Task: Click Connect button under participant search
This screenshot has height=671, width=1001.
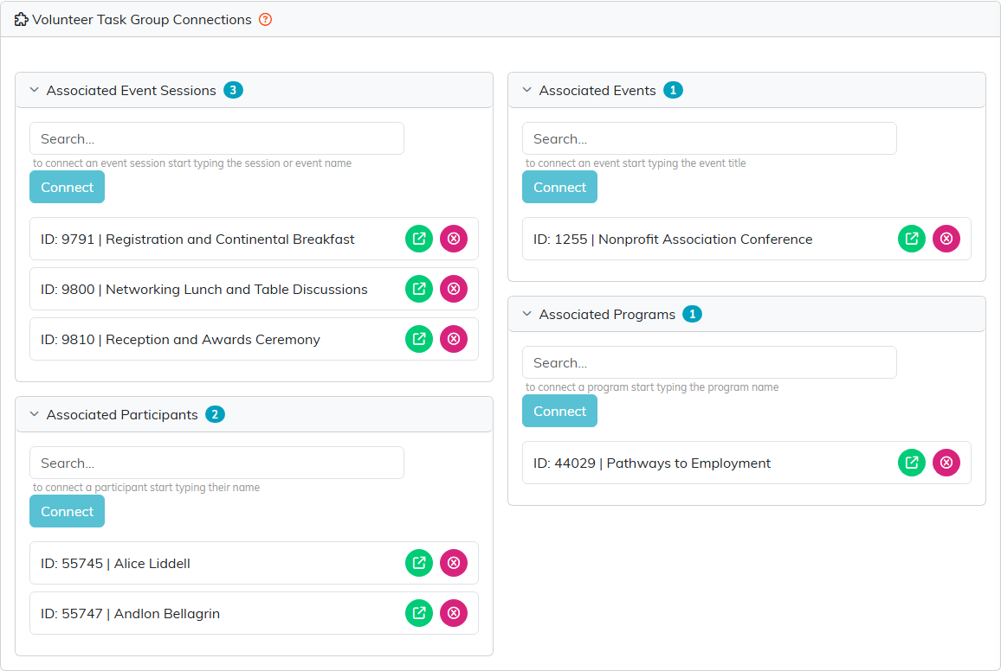Action: [x=67, y=511]
